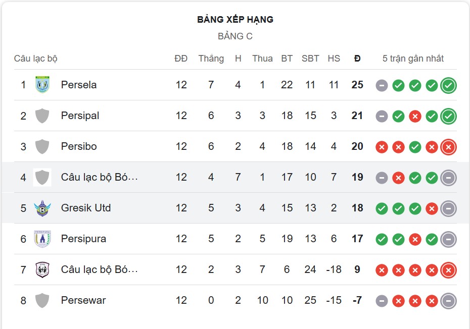Click Persewar's gray draw indicator at row end
The height and width of the screenshot is (329, 470).
[448, 300]
